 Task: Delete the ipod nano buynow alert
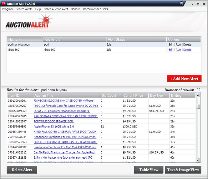187,45
